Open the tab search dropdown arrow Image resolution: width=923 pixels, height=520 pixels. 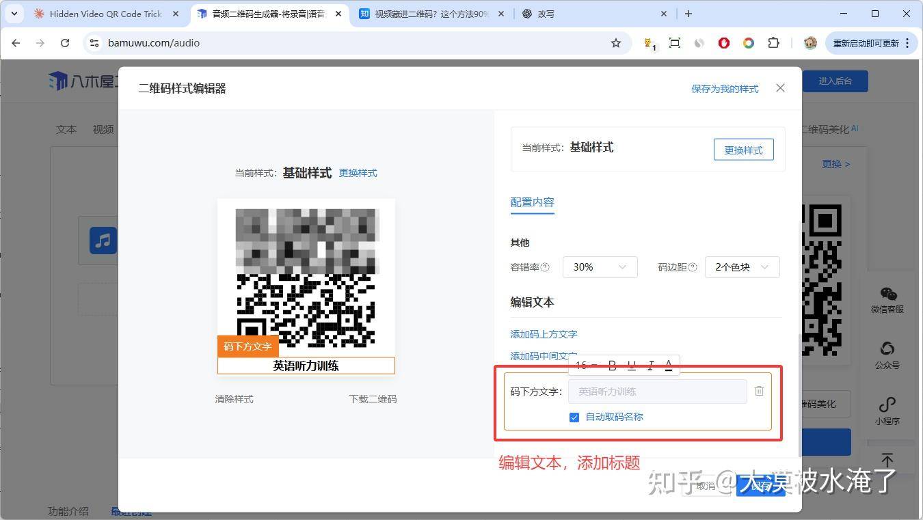(14, 14)
